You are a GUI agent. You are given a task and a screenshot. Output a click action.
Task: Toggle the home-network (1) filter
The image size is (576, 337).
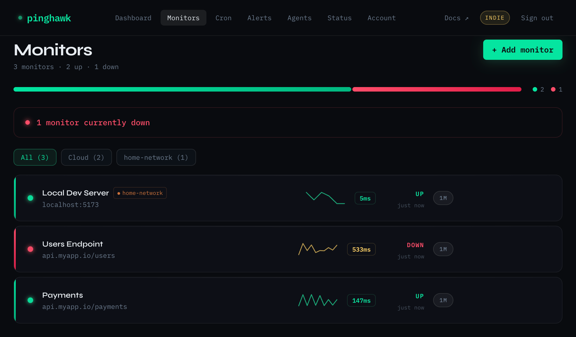pyautogui.click(x=156, y=157)
